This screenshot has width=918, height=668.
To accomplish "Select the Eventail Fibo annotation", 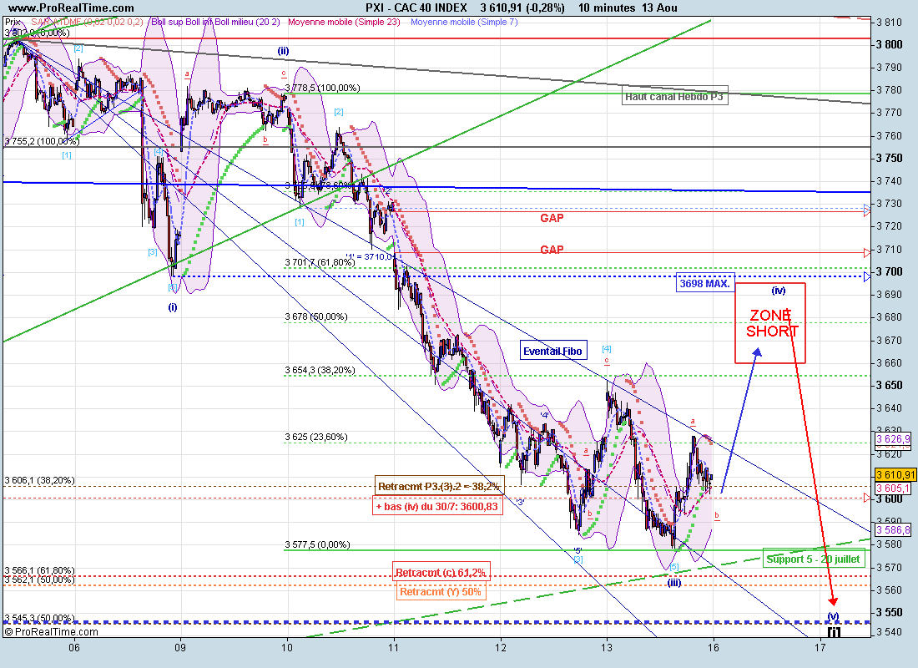I will click(x=553, y=352).
